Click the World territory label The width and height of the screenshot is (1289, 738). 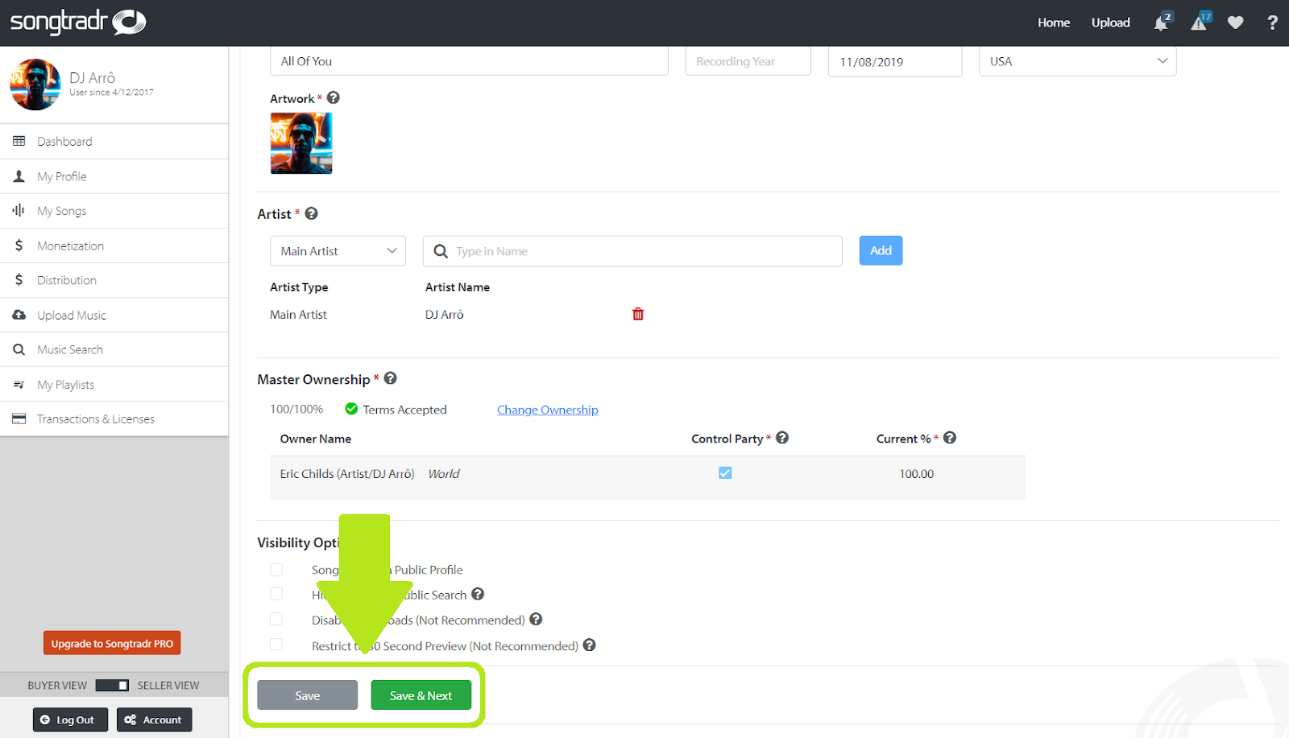(x=444, y=474)
